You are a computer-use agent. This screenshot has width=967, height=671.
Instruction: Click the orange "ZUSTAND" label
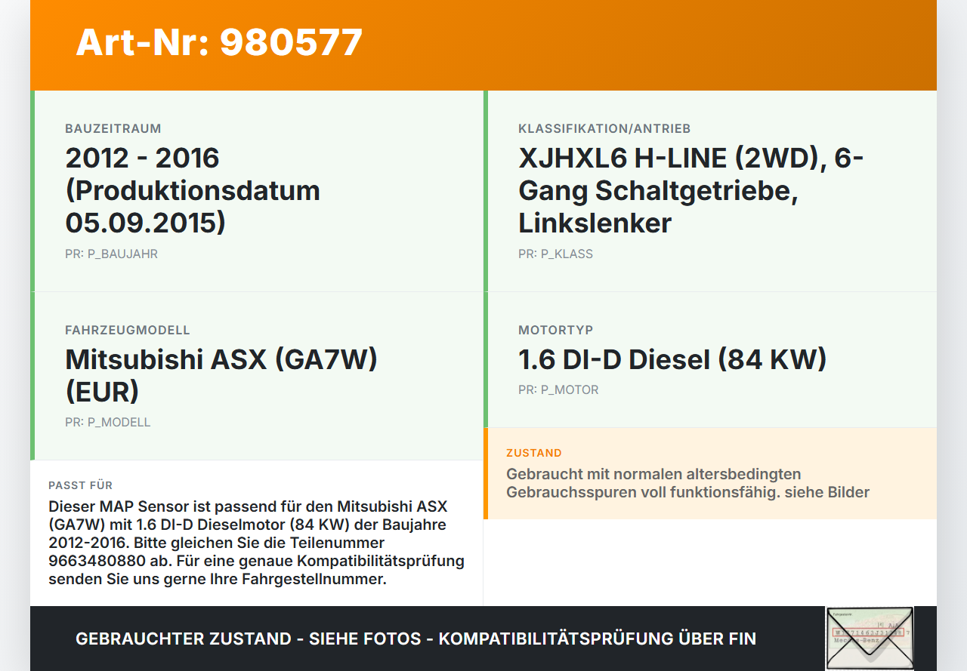534,454
